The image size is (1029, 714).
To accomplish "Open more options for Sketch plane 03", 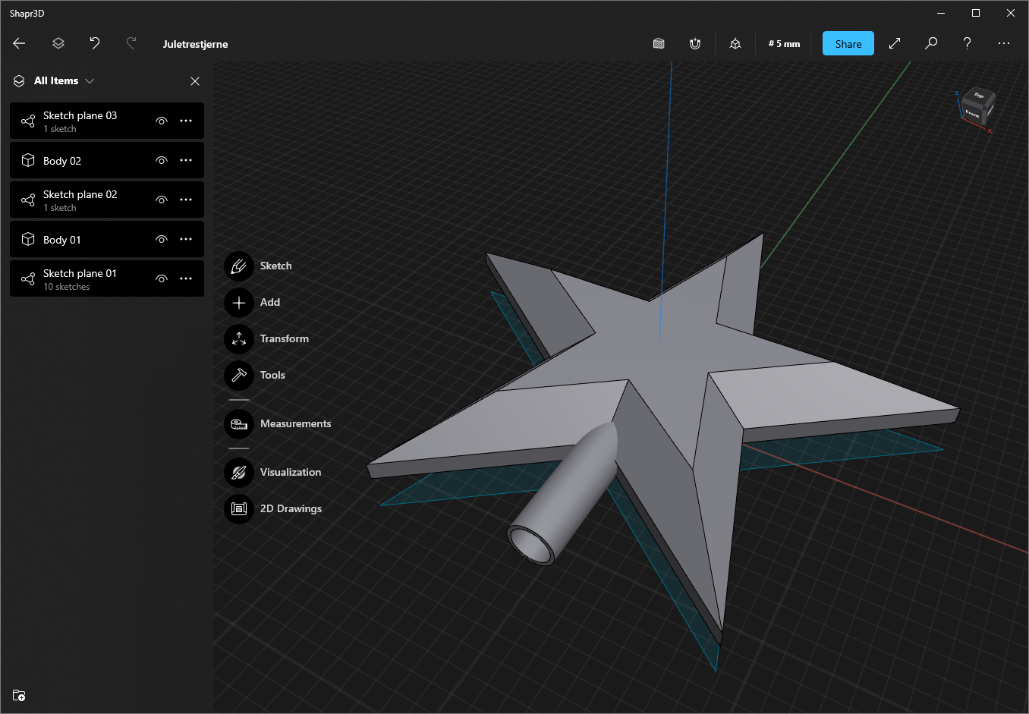I will pos(186,121).
